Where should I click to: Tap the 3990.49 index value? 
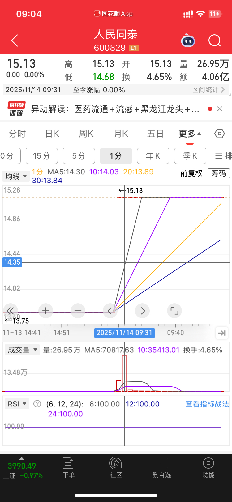click(22, 466)
